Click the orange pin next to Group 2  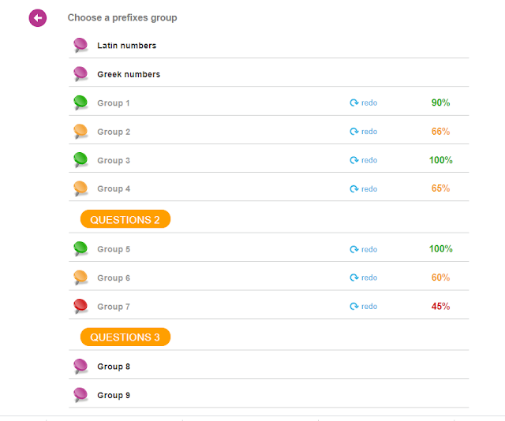(x=80, y=131)
